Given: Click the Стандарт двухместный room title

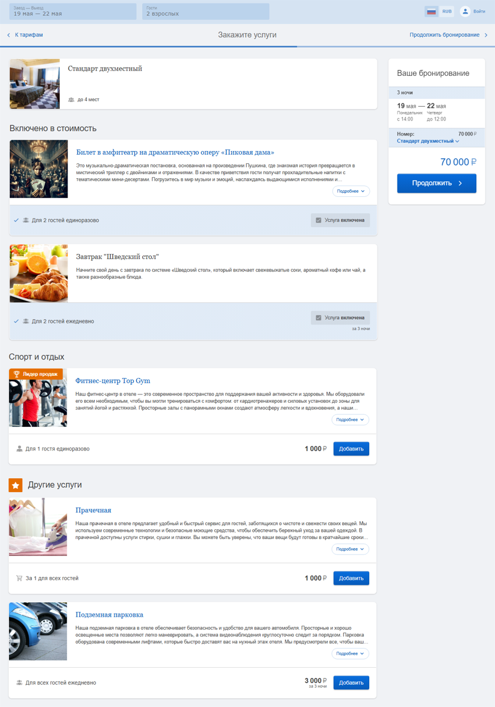Looking at the screenshot, I should coord(105,69).
